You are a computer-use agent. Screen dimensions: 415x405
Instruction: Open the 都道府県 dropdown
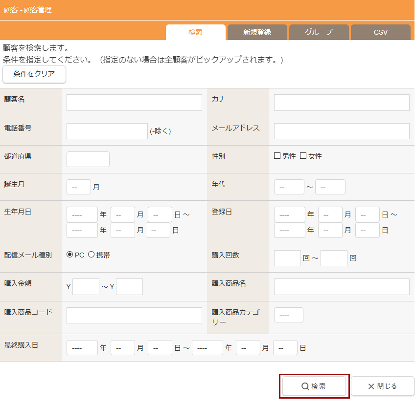tap(88, 159)
